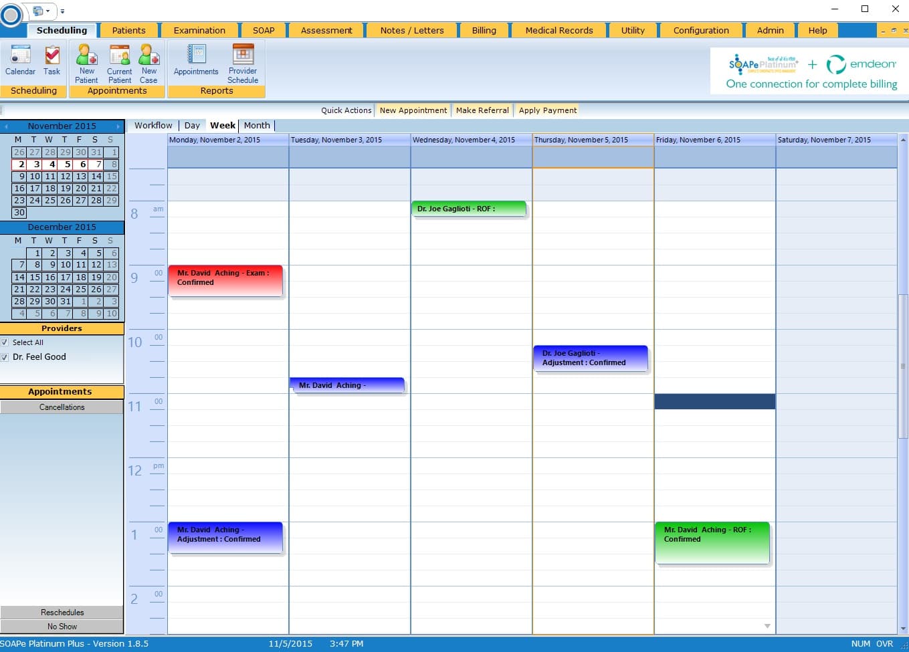Click the Task checklist icon
Image resolution: width=909 pixels, height=652 pixels.
coord(52,60)
